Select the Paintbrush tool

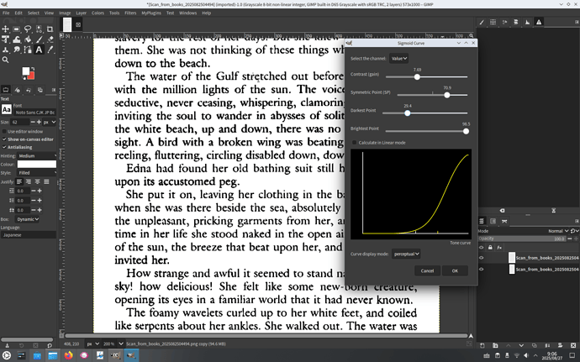point(39,39)
